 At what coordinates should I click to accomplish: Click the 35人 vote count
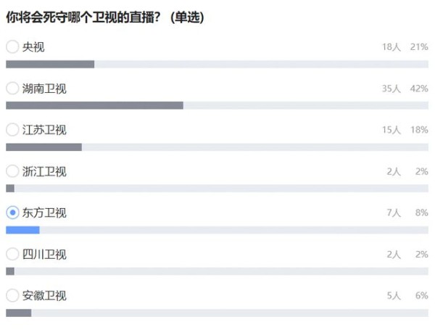click(391, 88)
